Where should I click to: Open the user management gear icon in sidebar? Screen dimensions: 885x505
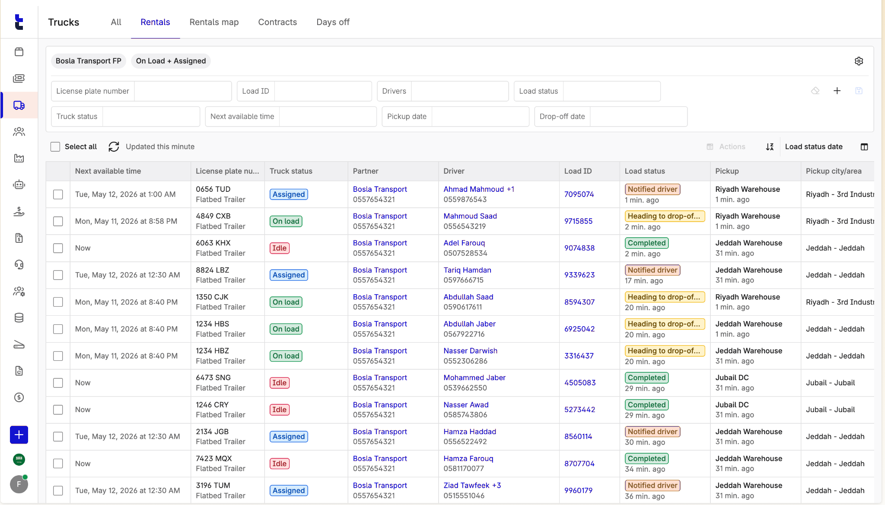pyautogui.click(x=19, y=291)
